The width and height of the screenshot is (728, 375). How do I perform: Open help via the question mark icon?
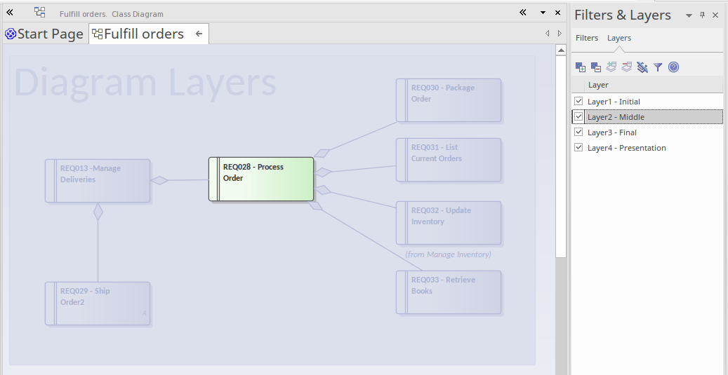[x=674, y=67]
